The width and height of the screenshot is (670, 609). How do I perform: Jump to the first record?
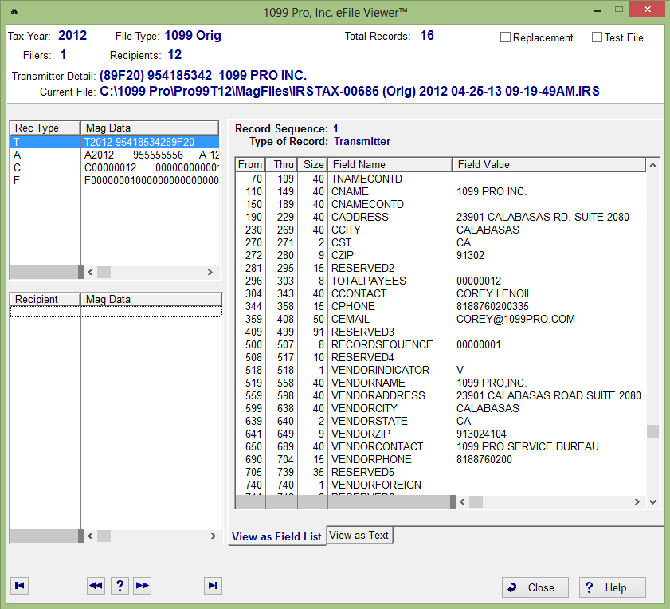[20, 586]
